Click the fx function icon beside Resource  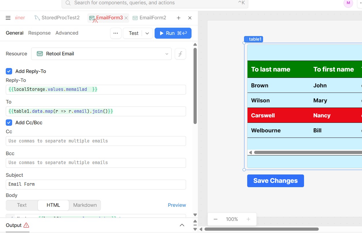pyautogui.click(x=180, y=54)
